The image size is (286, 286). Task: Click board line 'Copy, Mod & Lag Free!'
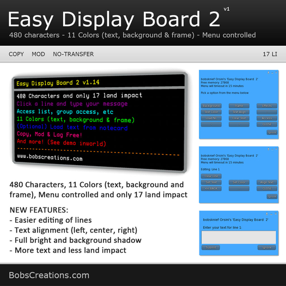(x=50, y=135)
